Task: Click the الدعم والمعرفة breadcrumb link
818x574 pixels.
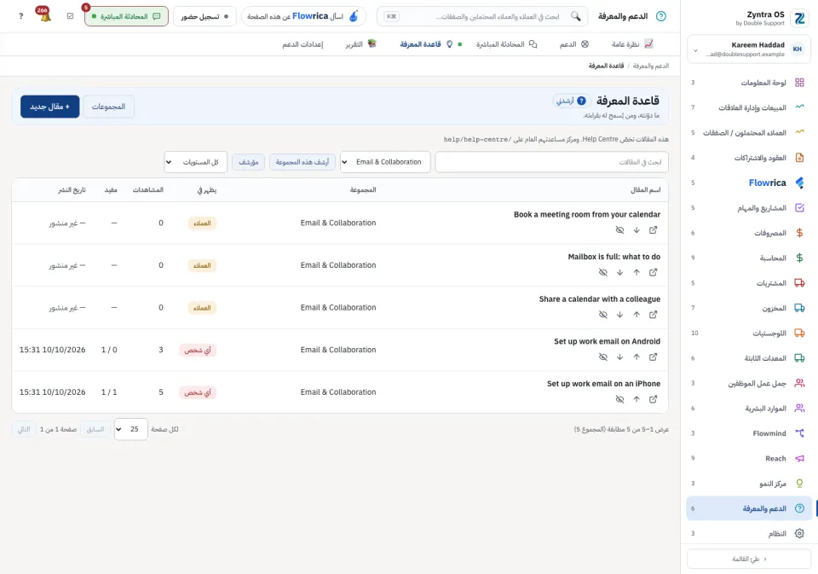Action: tap(650, 66)
